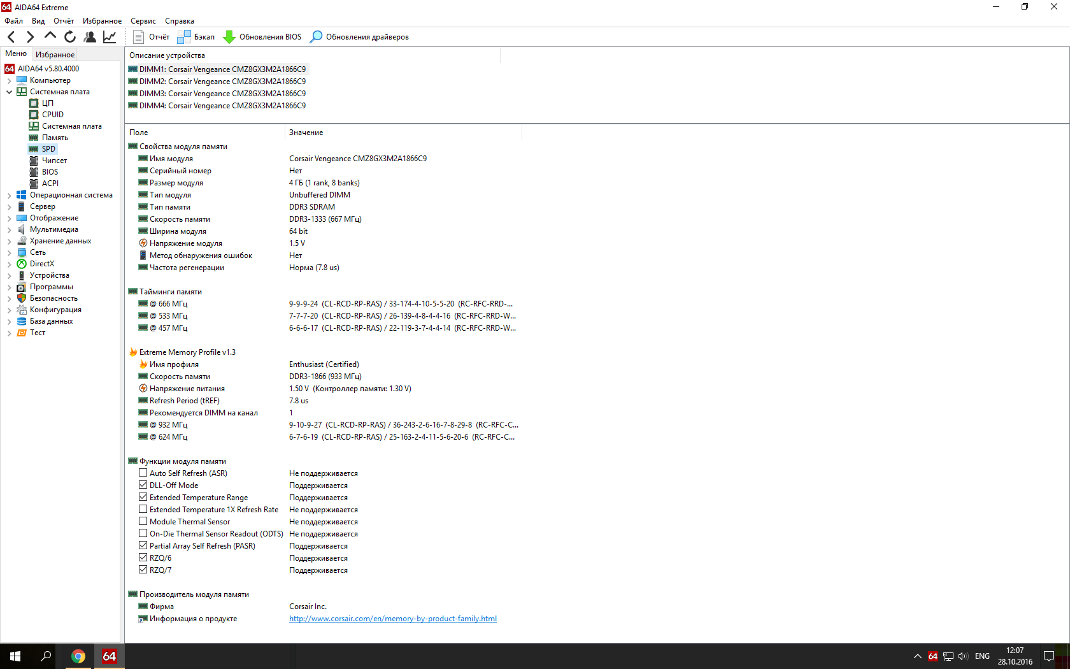Click the Отчёт report toolbar button
The width and height of the screenshot is (1070, 669).
click(x=152, y=37)
